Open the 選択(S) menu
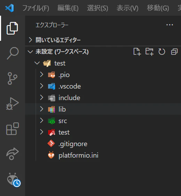Viewport: 181px width, 196px height. coord(97,8)
